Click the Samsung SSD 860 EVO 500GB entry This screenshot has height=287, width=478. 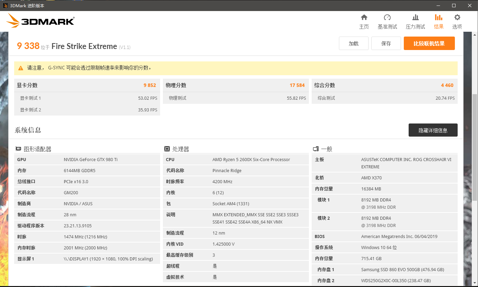click(403, 269)
